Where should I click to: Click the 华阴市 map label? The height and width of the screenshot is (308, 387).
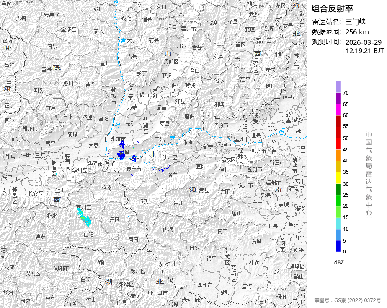[x=95, y=164]
